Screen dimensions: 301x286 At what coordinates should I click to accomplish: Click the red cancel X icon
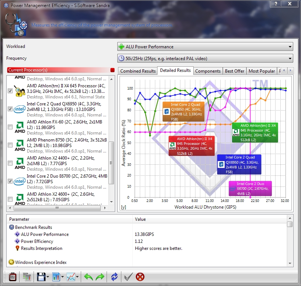140,277
